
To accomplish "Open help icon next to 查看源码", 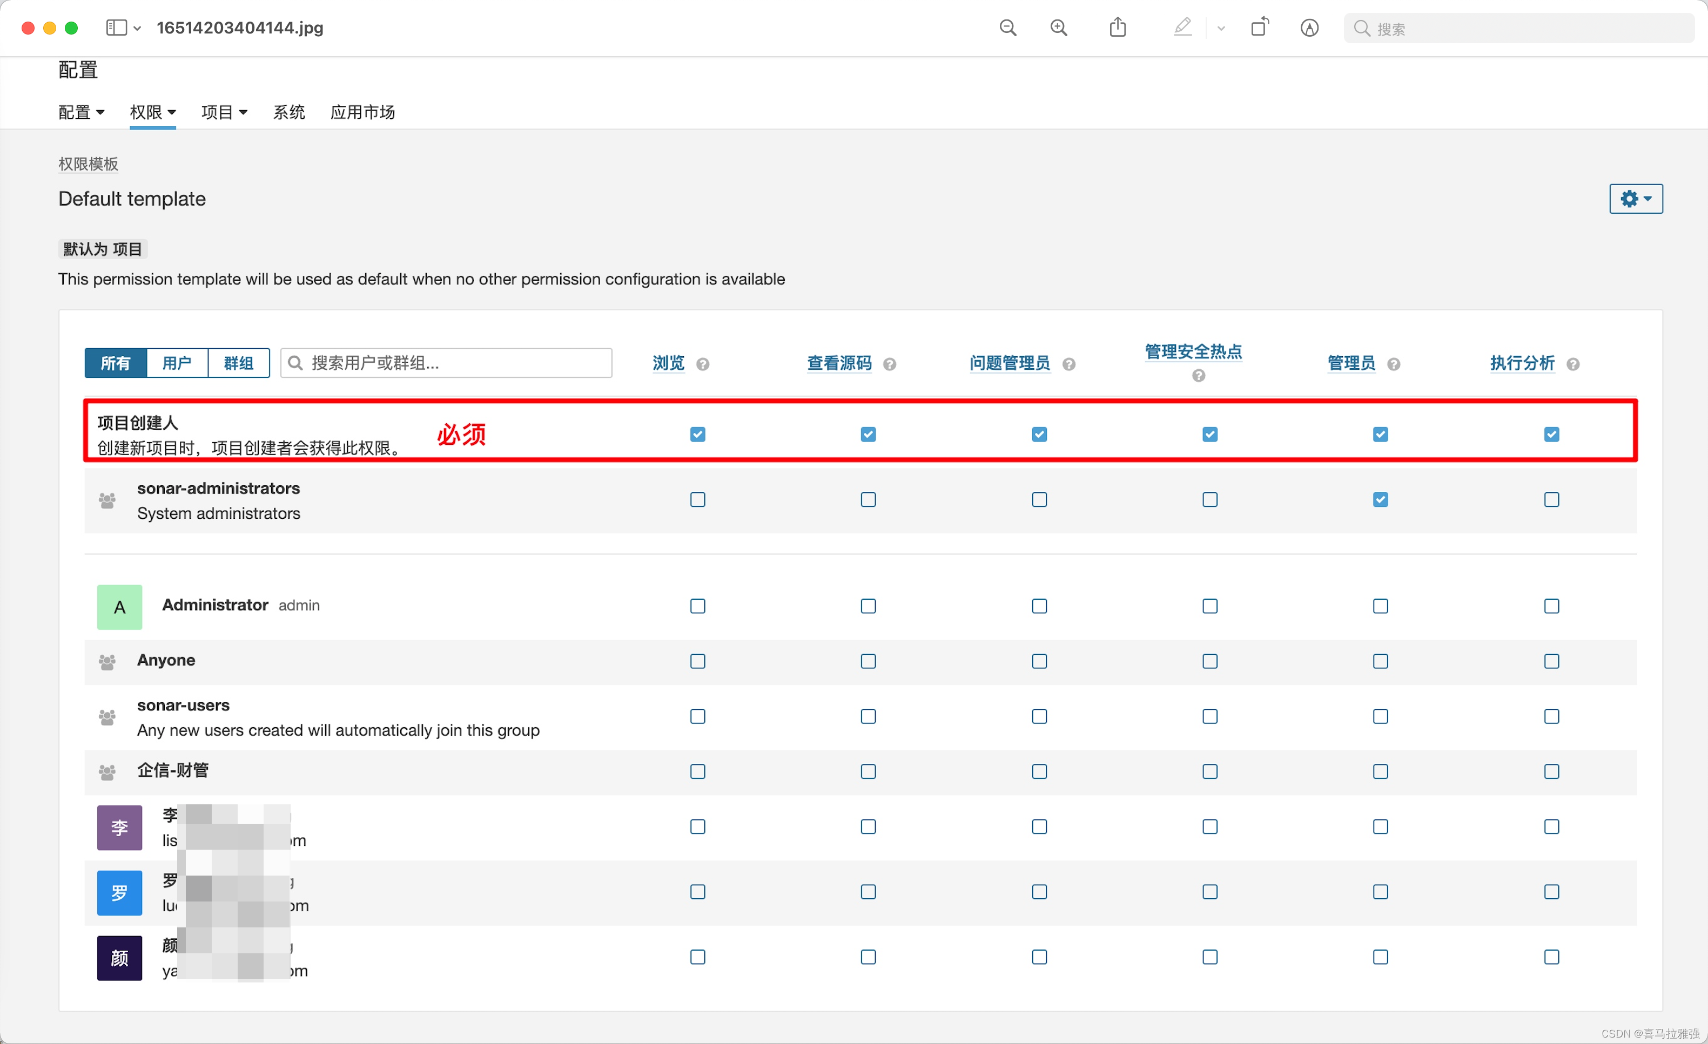I will click(x=890, y=364).
